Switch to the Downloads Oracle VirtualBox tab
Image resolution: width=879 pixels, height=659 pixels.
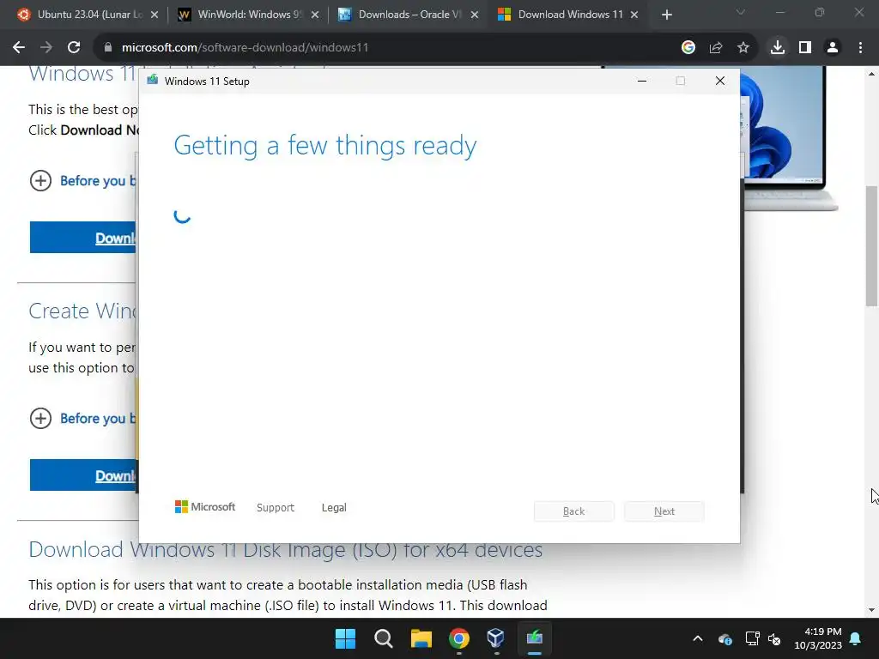click(409, 15)
